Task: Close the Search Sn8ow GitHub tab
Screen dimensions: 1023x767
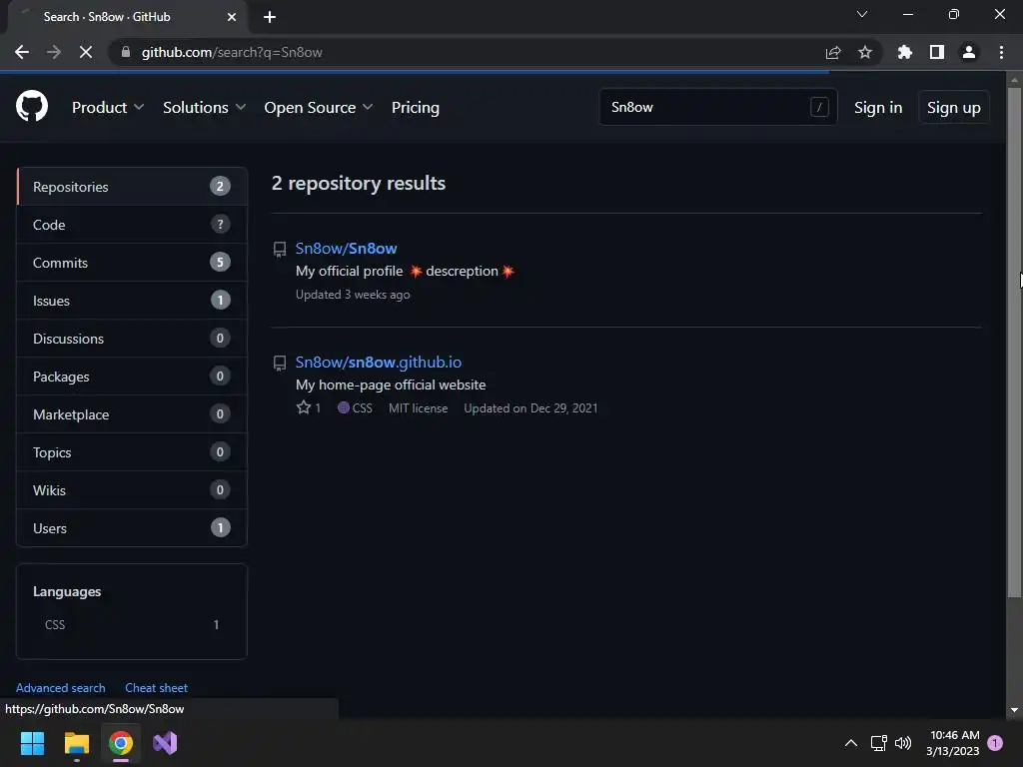Action: (x=232, y=17)
